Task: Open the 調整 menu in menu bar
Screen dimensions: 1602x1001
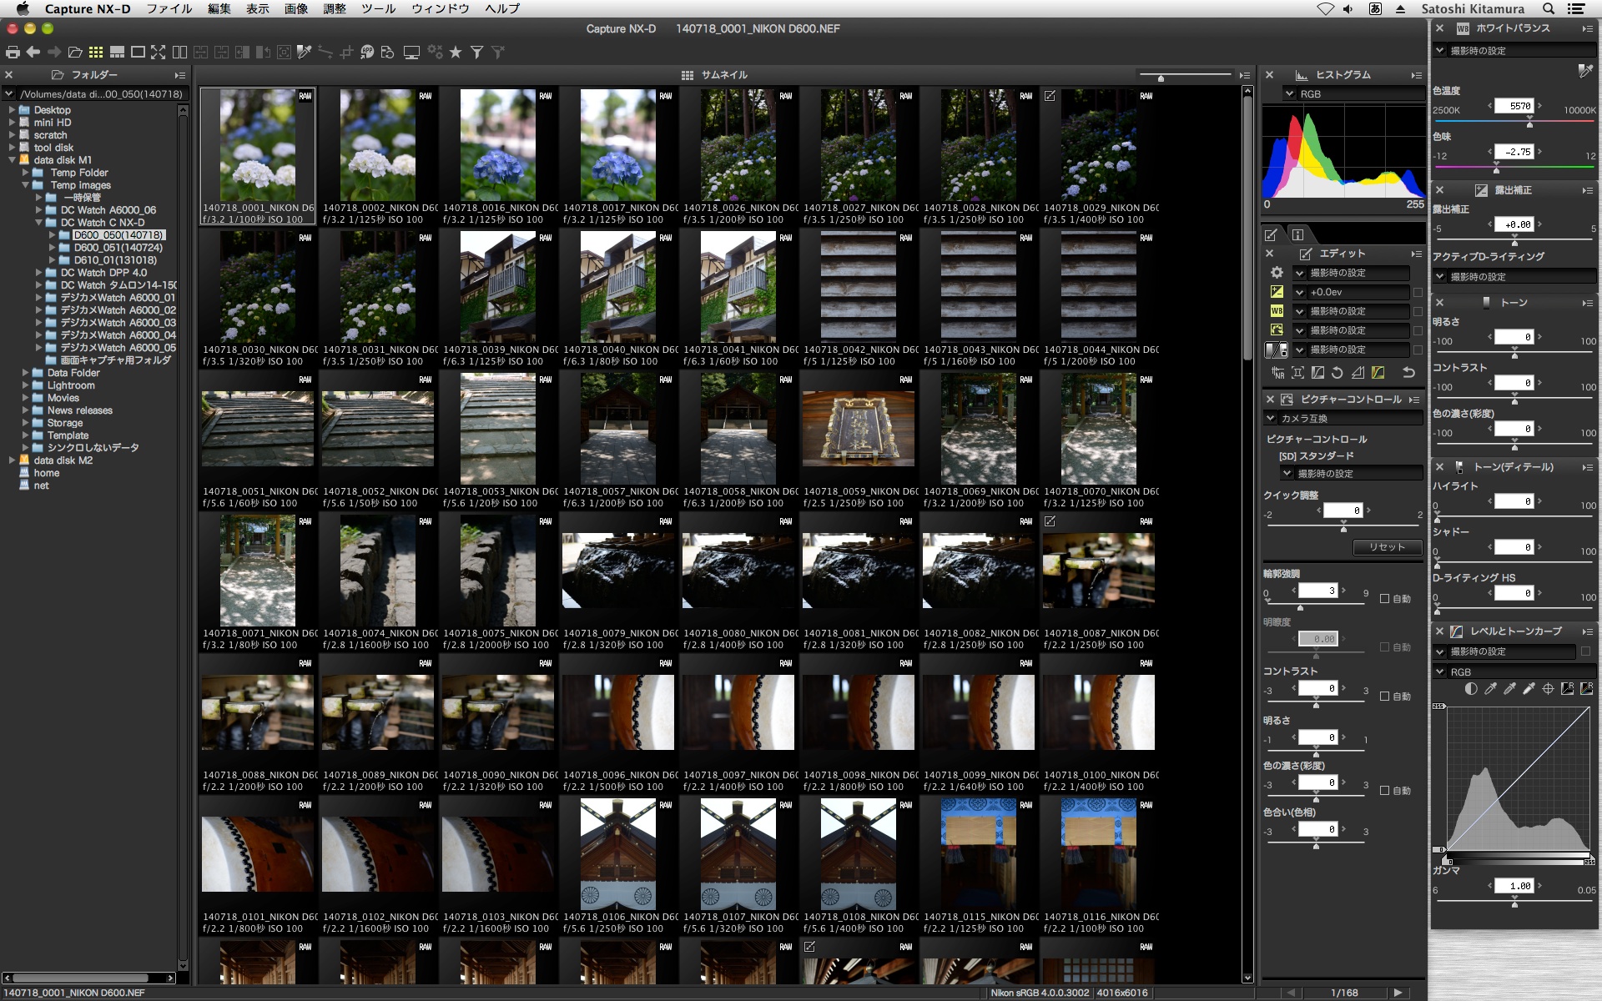Action: 335,9
